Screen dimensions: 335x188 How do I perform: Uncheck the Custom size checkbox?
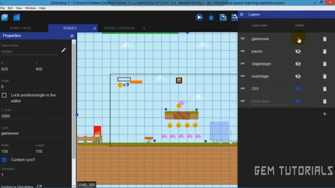(4, 160)
